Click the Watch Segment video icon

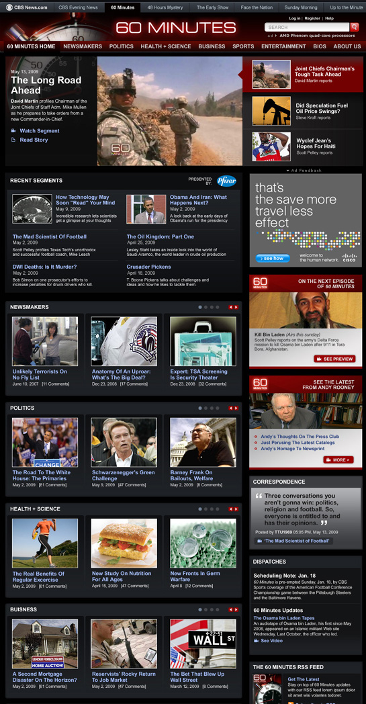point(13,131)
